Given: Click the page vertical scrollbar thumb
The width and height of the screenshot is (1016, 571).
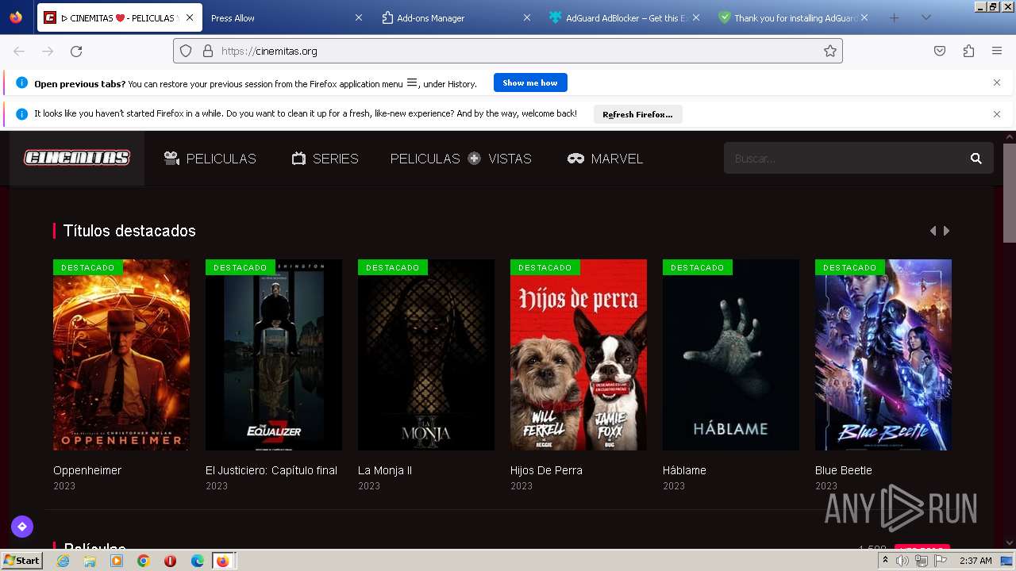Looking at the screenshot, I should tap(1009, 194).
